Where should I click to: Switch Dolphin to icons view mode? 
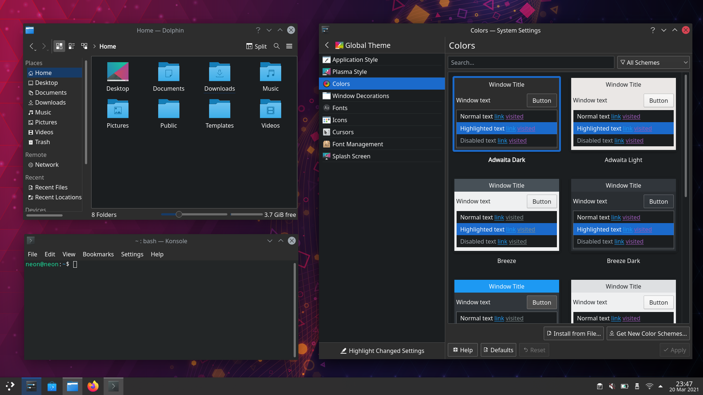(x=59, y=46)
